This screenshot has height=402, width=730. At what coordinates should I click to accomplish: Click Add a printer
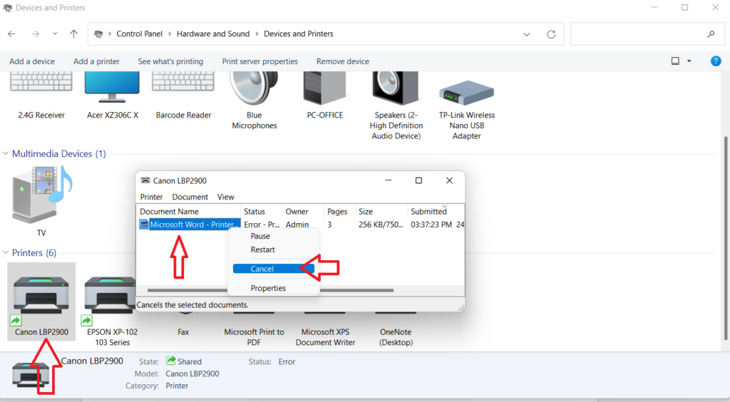96,61
